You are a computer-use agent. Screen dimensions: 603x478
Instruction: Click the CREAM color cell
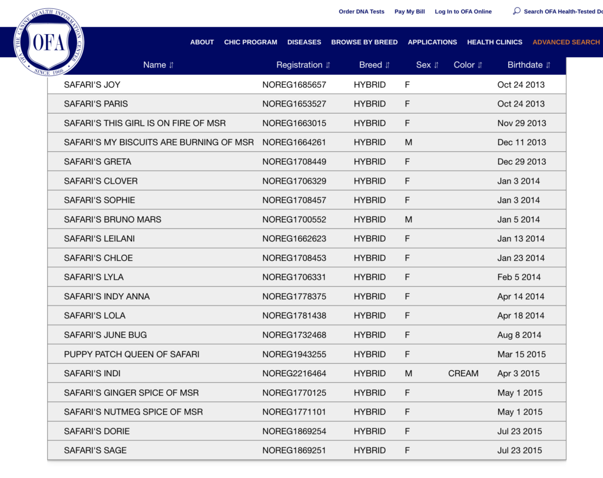point(463,373)
